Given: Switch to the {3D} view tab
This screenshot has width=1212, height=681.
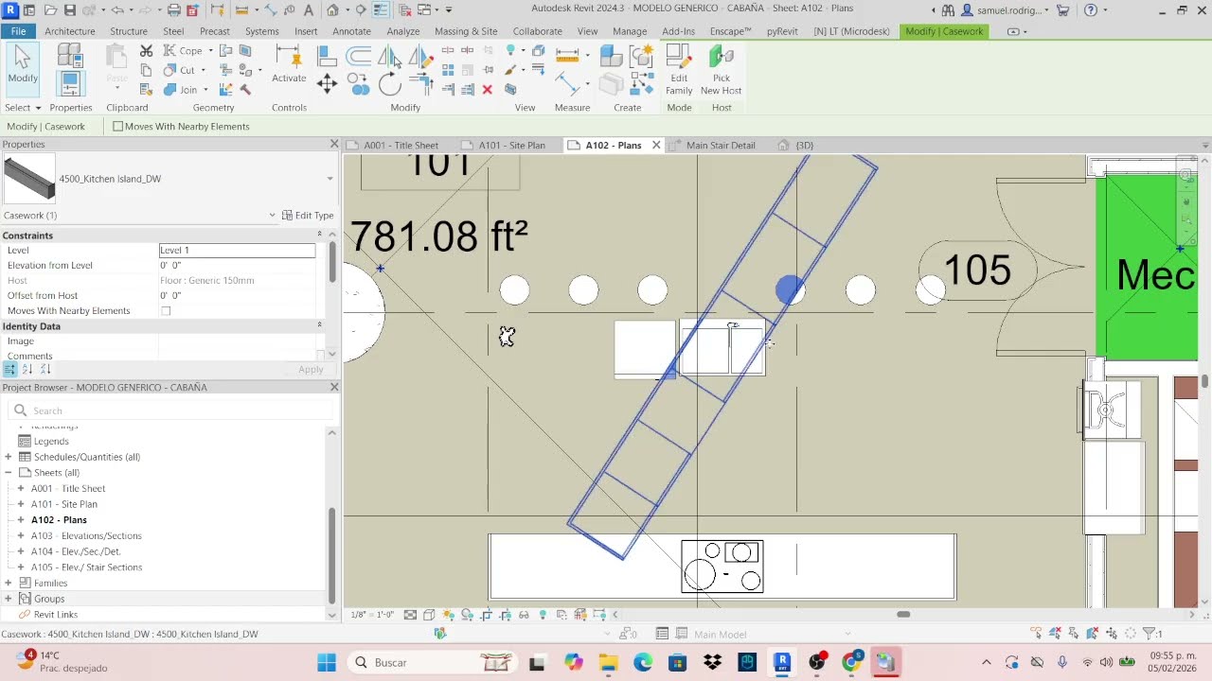Looking at the screenshot, I should 803,146.
